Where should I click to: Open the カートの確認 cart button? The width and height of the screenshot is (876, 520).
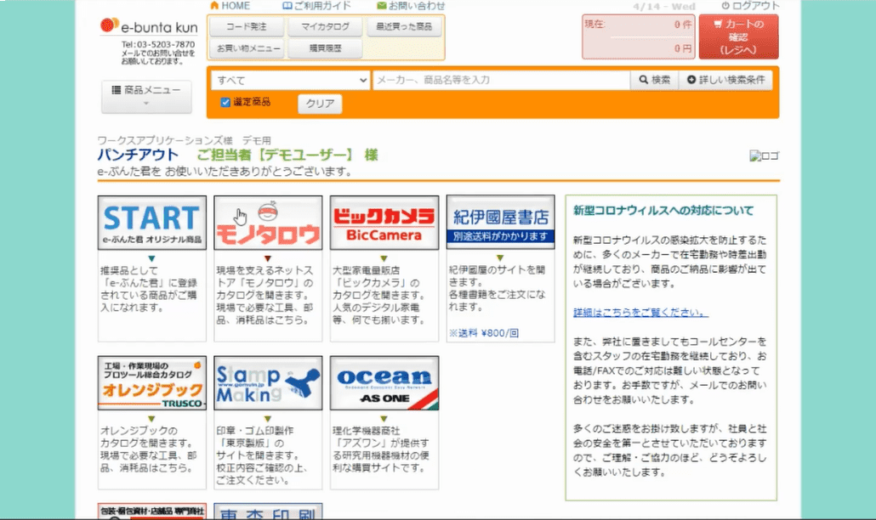(x=737, y=37)
